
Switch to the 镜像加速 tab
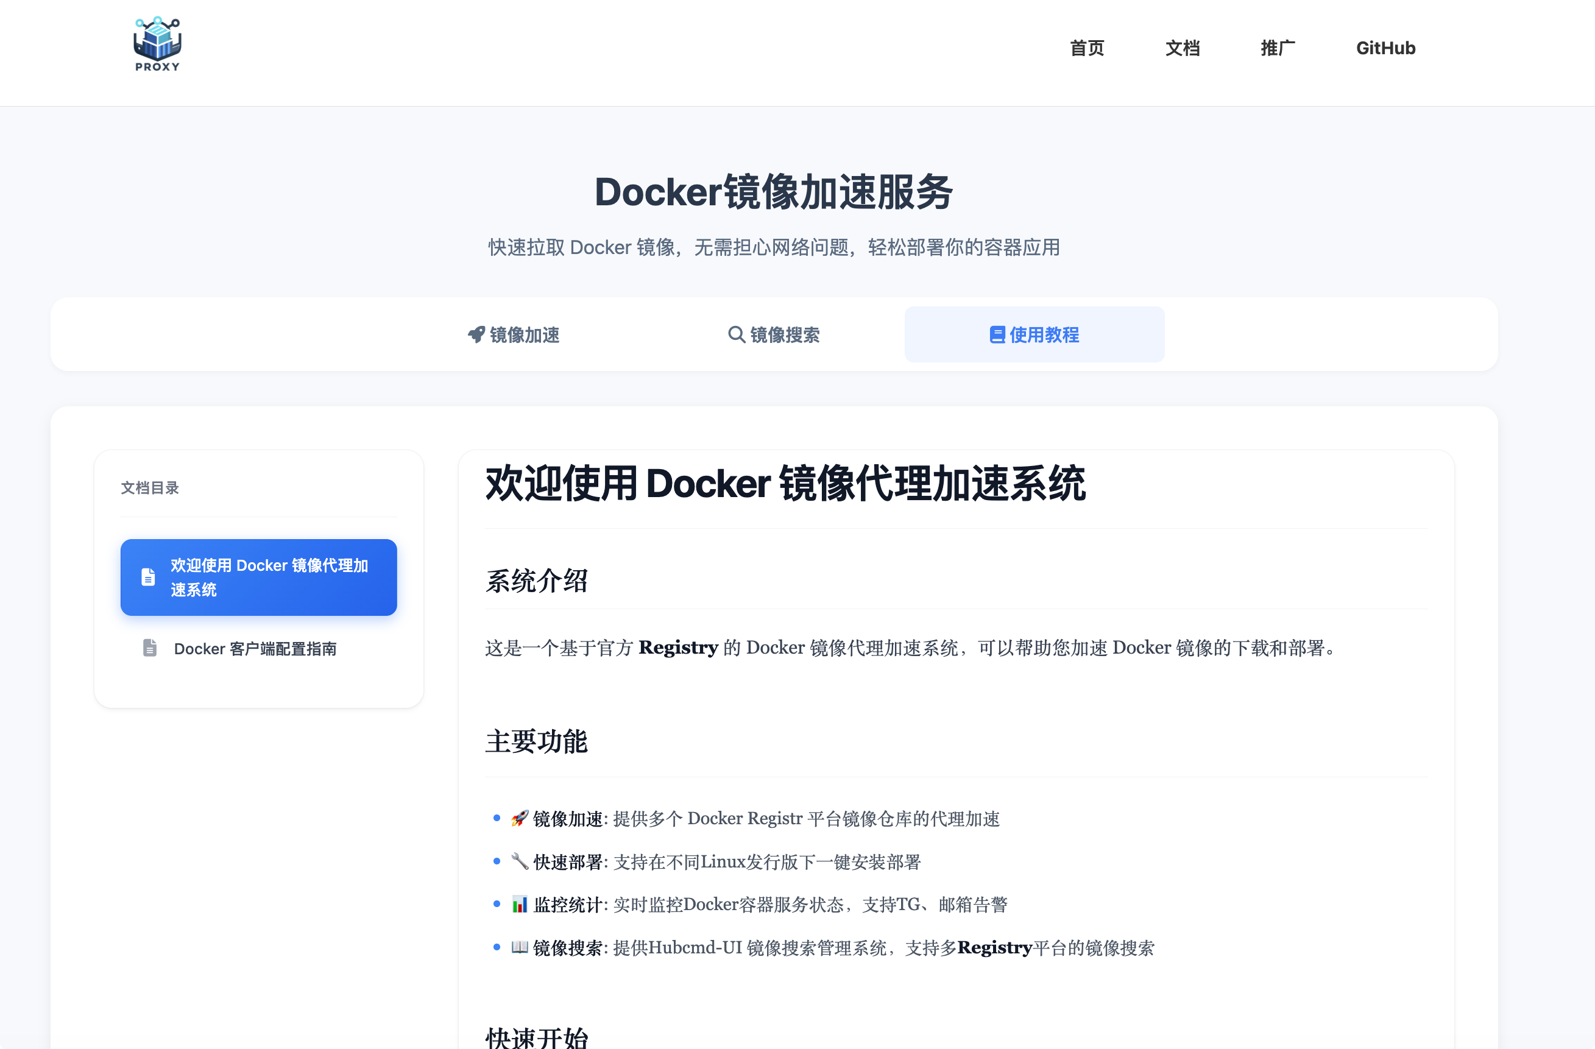coord(514,334)
